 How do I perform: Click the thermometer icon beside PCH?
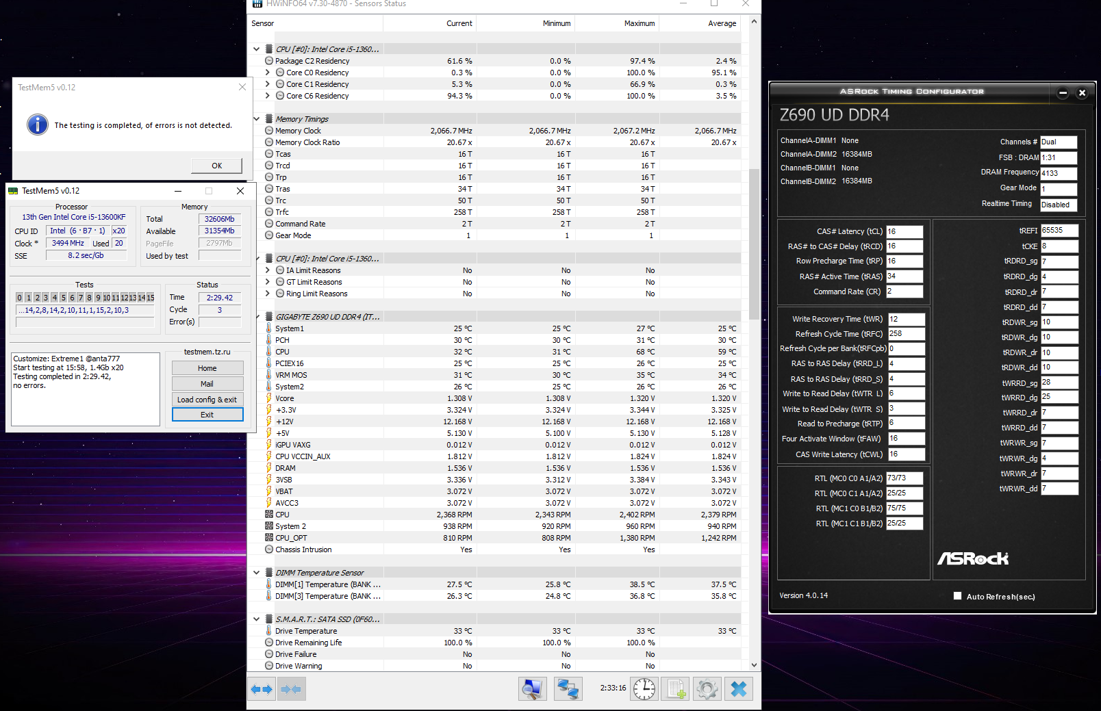tap(269, 340)
